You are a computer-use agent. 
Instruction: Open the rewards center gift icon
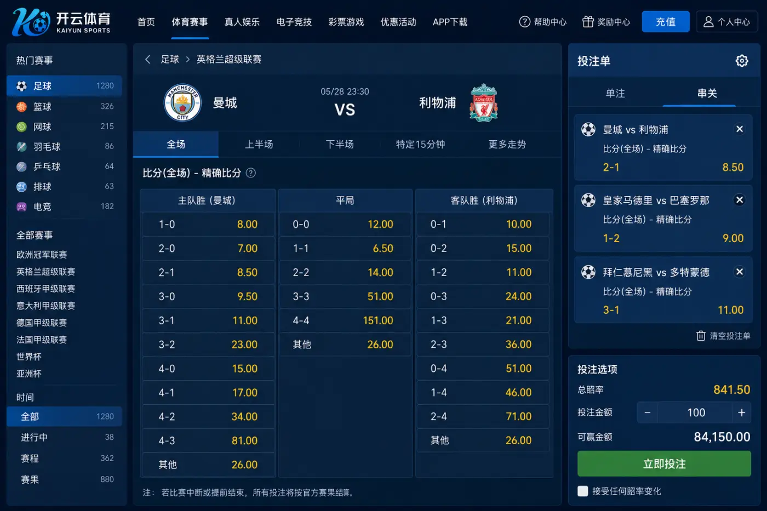[x=588, y=22]
